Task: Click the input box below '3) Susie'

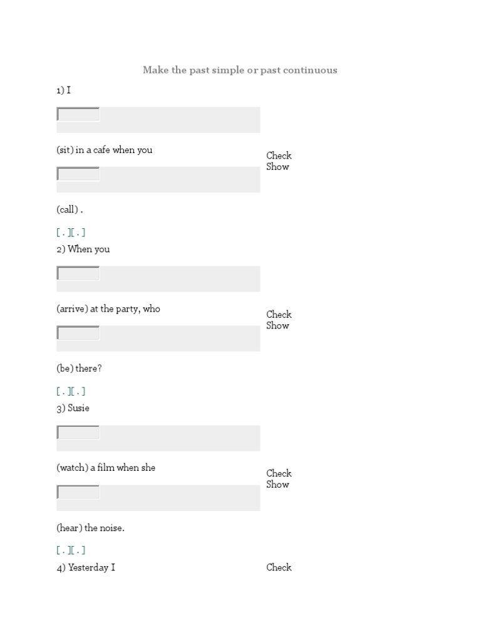Action: pos(78,433)
